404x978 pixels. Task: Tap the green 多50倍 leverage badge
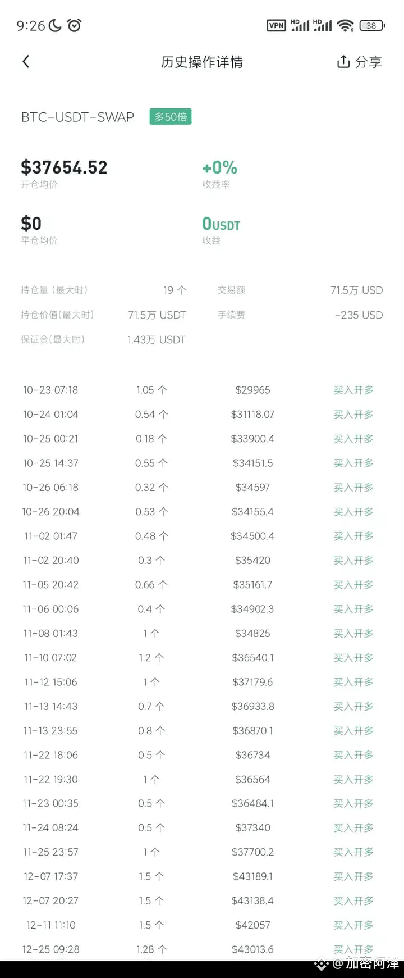(171, 117)
